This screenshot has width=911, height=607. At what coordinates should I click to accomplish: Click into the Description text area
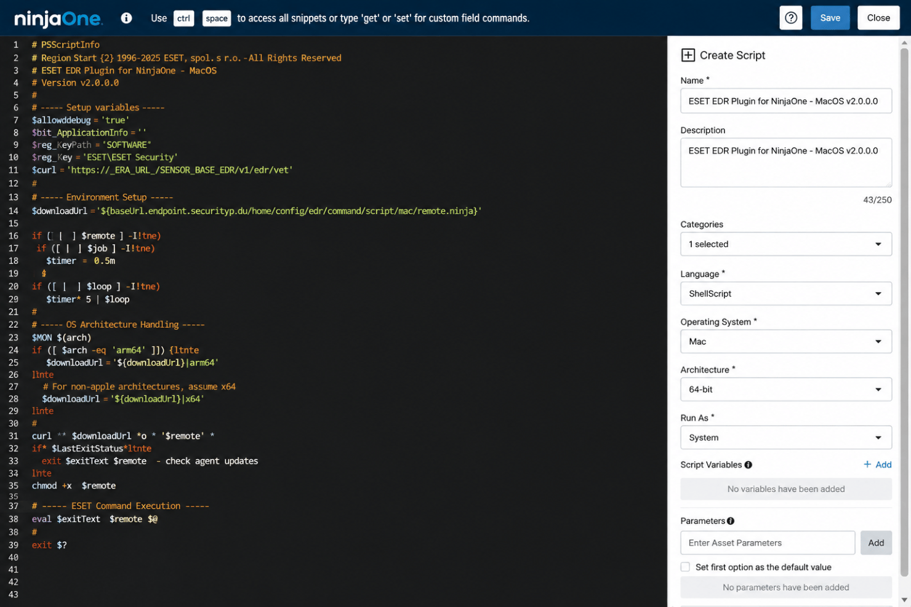point(786,162)
